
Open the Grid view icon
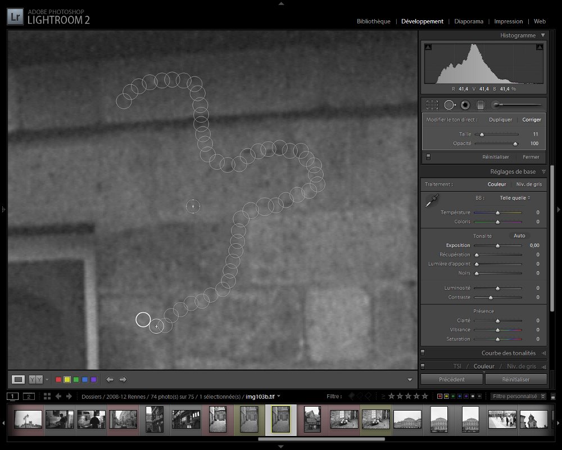coord(47,396)
